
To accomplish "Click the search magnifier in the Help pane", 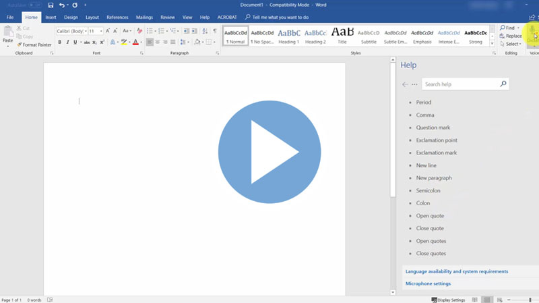I will (x=503, y=84).
